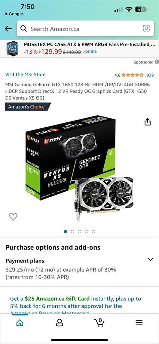Return to Google app via back link
This screenshot has height=344, width=159.
click(x=14, y=14)
